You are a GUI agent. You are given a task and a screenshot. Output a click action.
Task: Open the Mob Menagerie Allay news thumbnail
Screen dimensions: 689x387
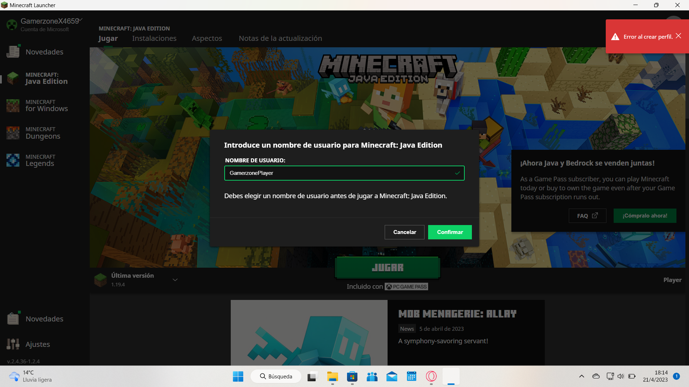pos(309,333)
